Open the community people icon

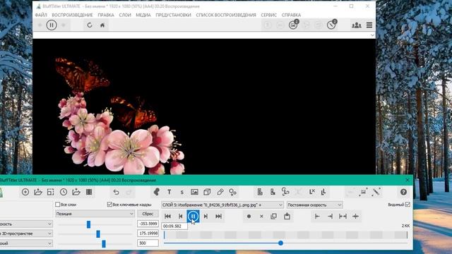pos(356,25)
